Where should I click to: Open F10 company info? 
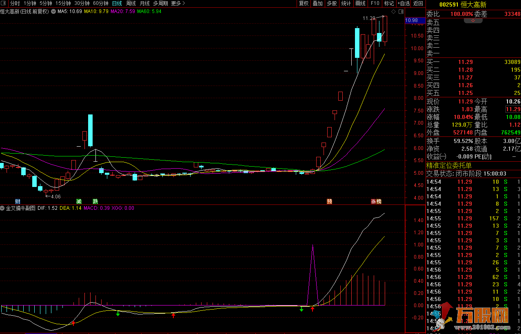point(375,3)
